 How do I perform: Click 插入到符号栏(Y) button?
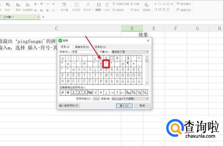tap(69, 106)
